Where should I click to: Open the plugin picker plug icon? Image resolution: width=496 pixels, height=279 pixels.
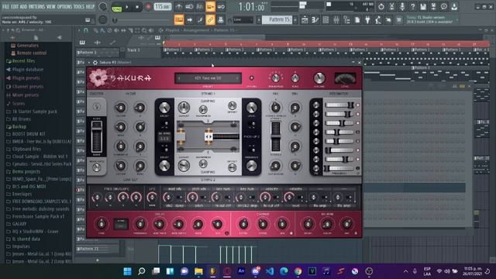click(x=367, y=20)
